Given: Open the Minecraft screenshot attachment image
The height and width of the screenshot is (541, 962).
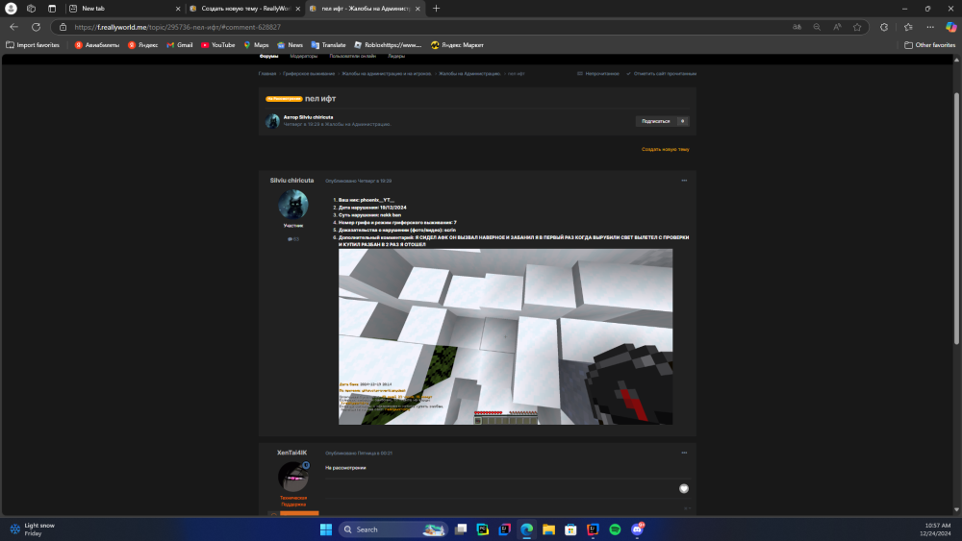Looking at the screenshot, I should (x=506, y=336).
